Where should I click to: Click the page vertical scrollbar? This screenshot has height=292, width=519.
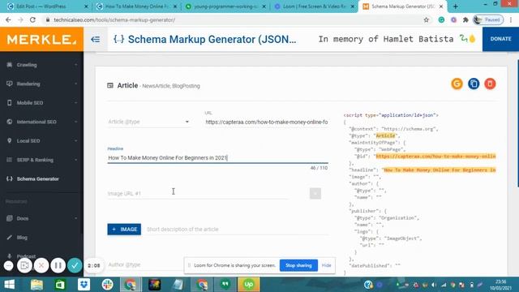click(517, 123)
